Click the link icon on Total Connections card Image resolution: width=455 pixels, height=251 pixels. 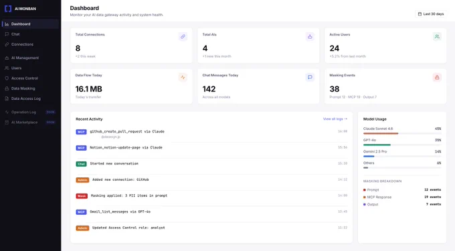click(183, 37)
